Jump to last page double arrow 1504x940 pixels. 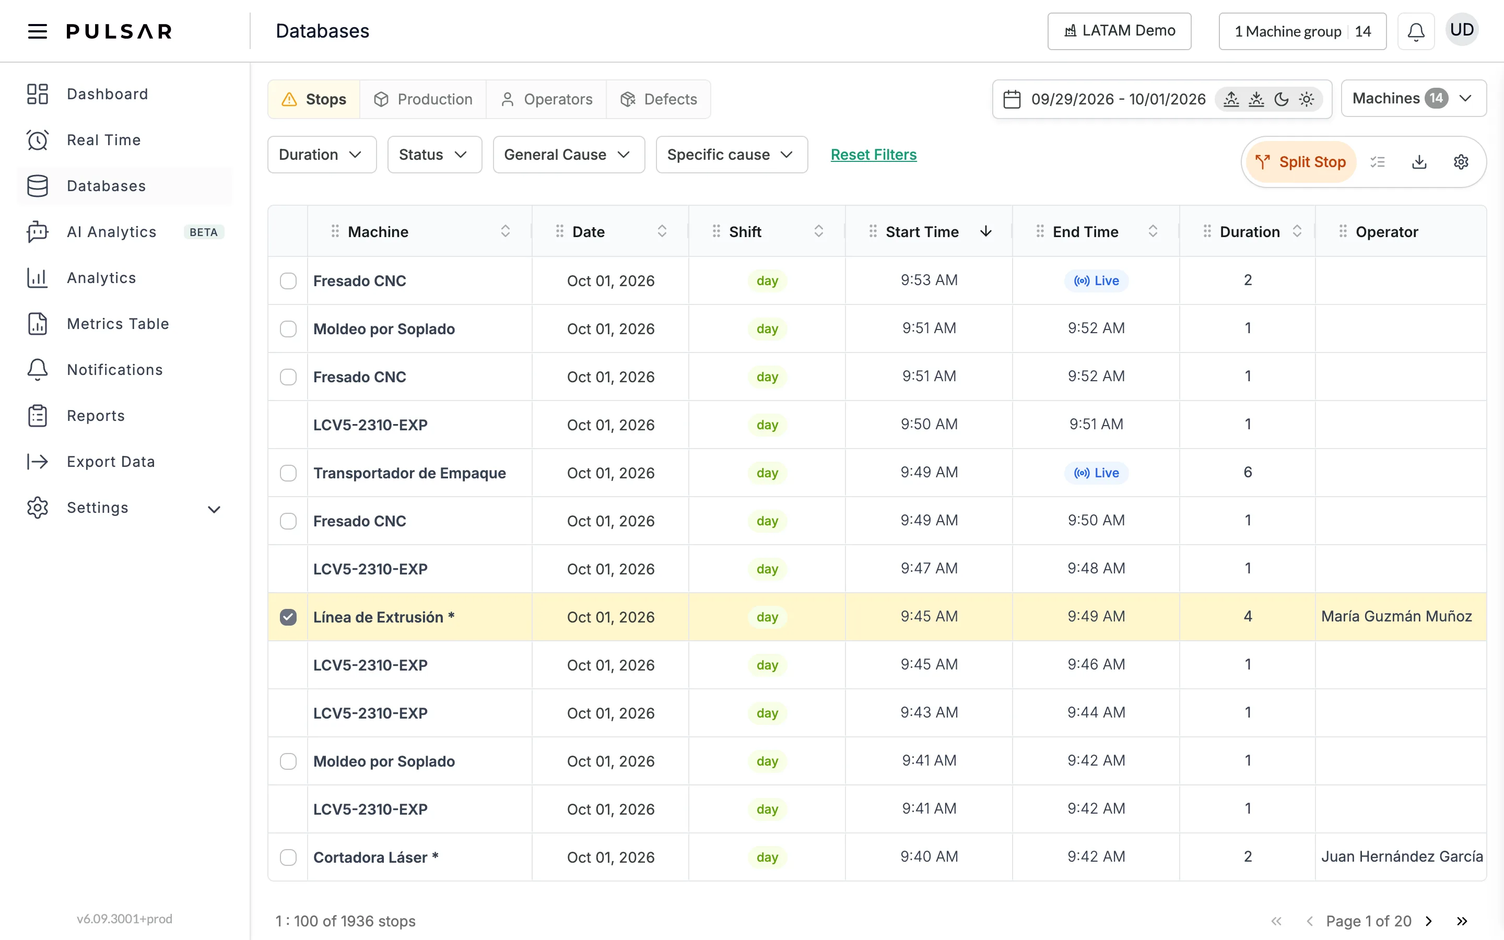(x=1462, y=921)
